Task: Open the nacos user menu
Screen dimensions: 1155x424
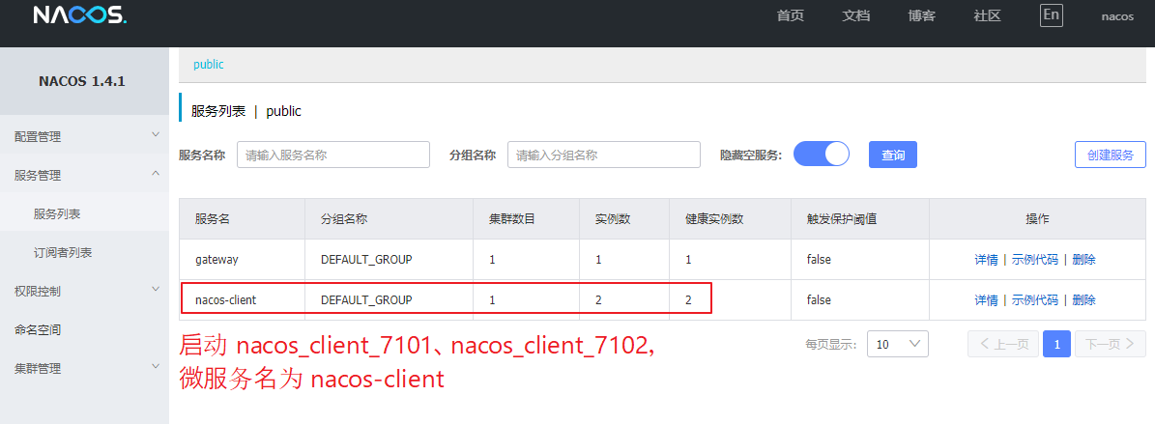Action: (1117, 16)
